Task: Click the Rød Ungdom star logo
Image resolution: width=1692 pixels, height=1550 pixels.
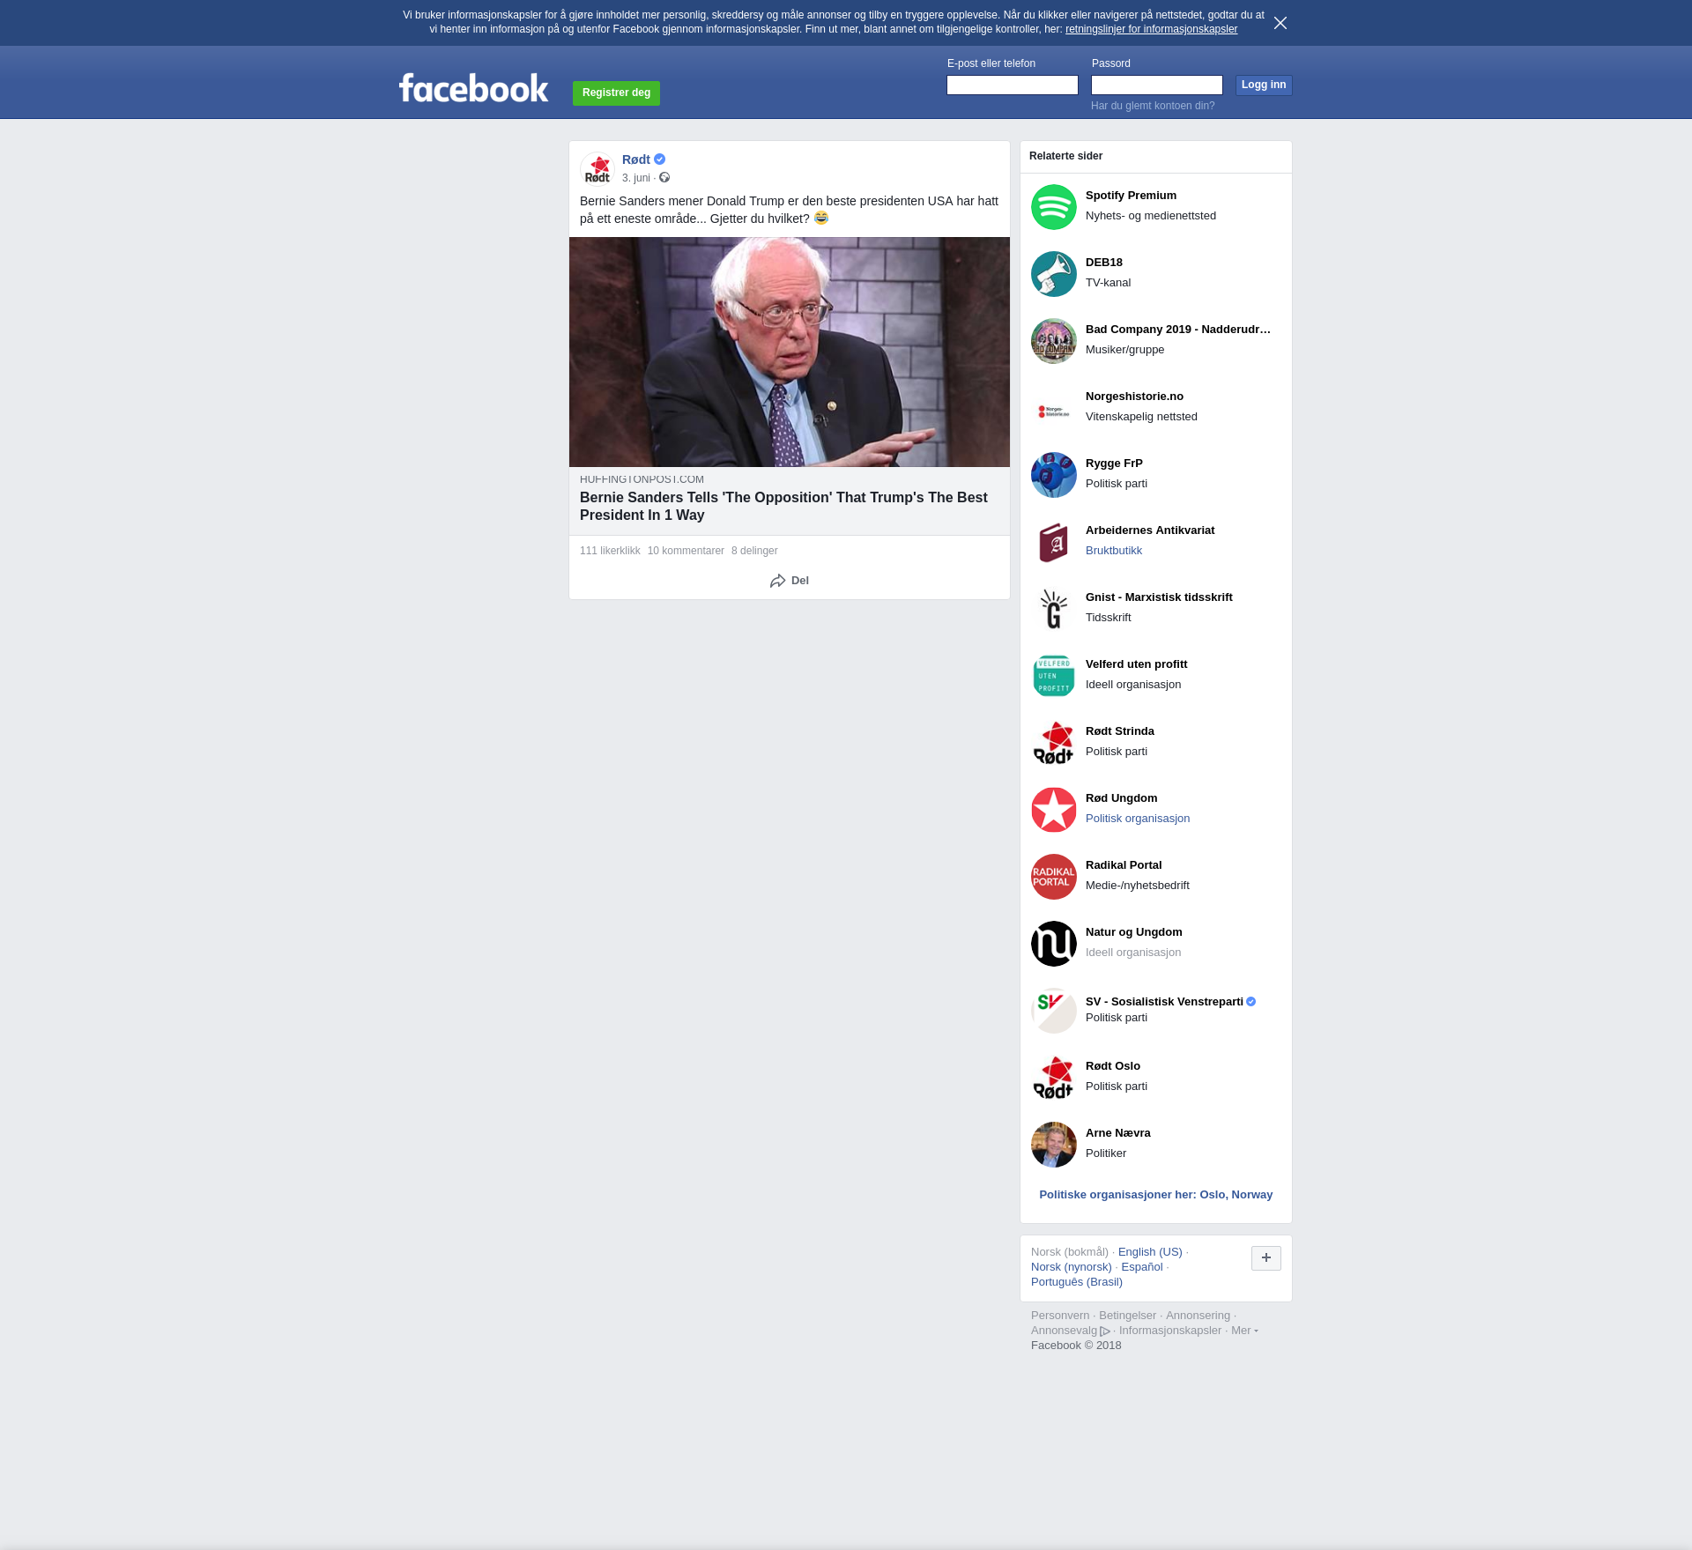Action: click(x=1053, y=810)
